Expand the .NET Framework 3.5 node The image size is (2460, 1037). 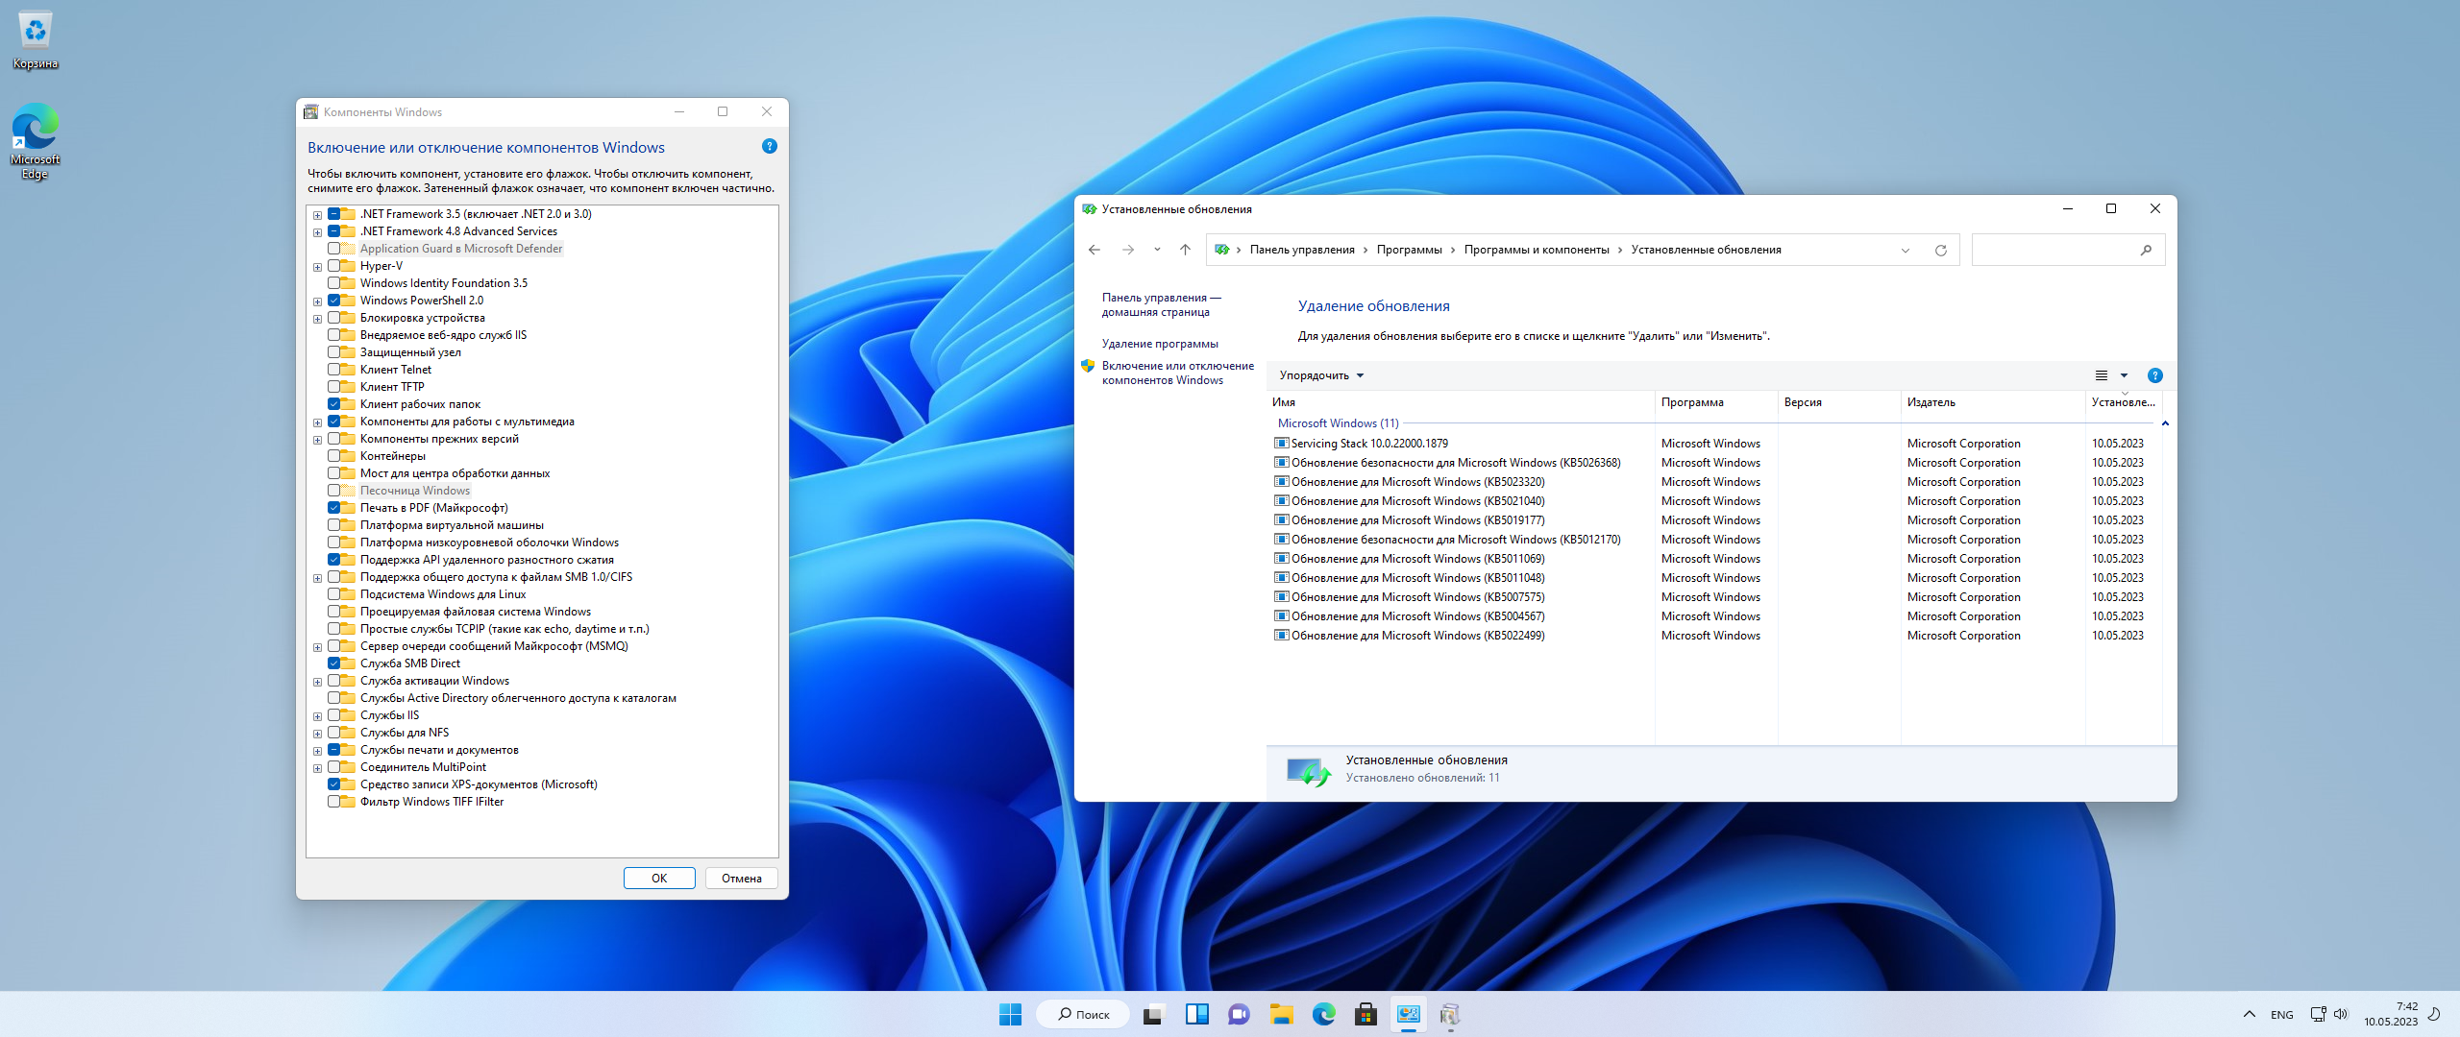(317, 215)
